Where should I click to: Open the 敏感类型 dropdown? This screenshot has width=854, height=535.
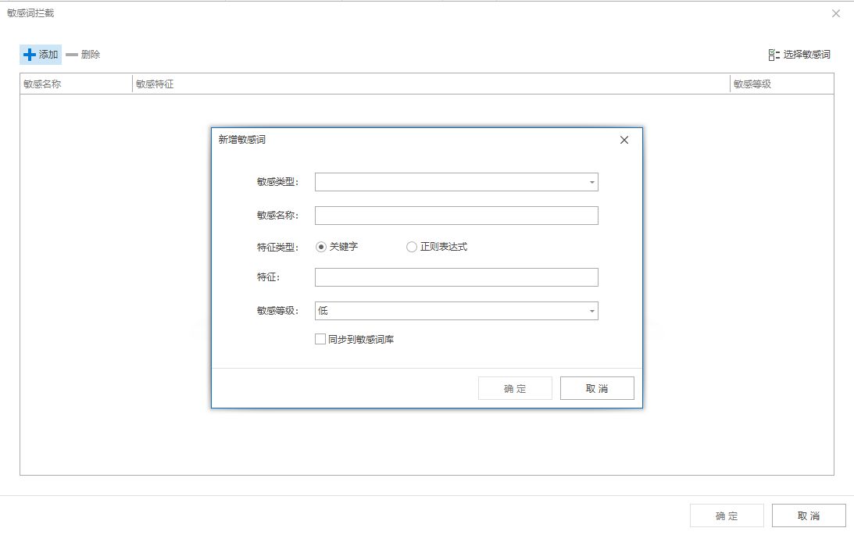pos(456,182)
